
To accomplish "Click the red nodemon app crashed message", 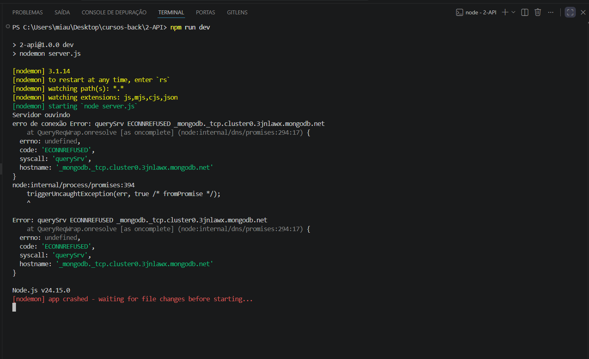I will [x=132, y=299].
